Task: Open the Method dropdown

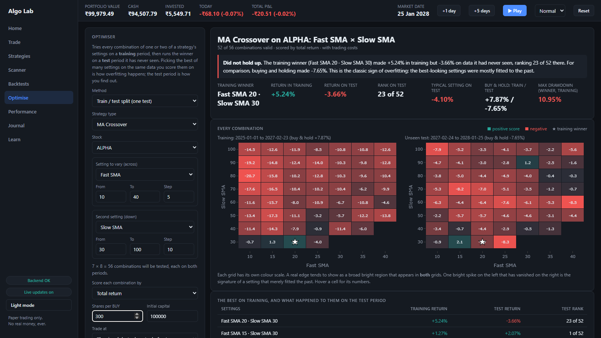Action: click(x=145, y=101)
